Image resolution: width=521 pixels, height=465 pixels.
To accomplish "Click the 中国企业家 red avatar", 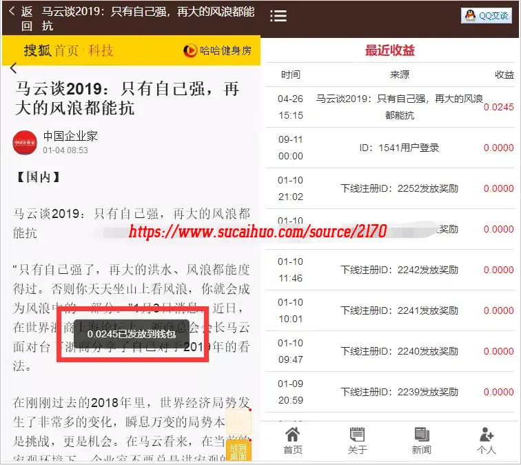I will coord(25,142).
